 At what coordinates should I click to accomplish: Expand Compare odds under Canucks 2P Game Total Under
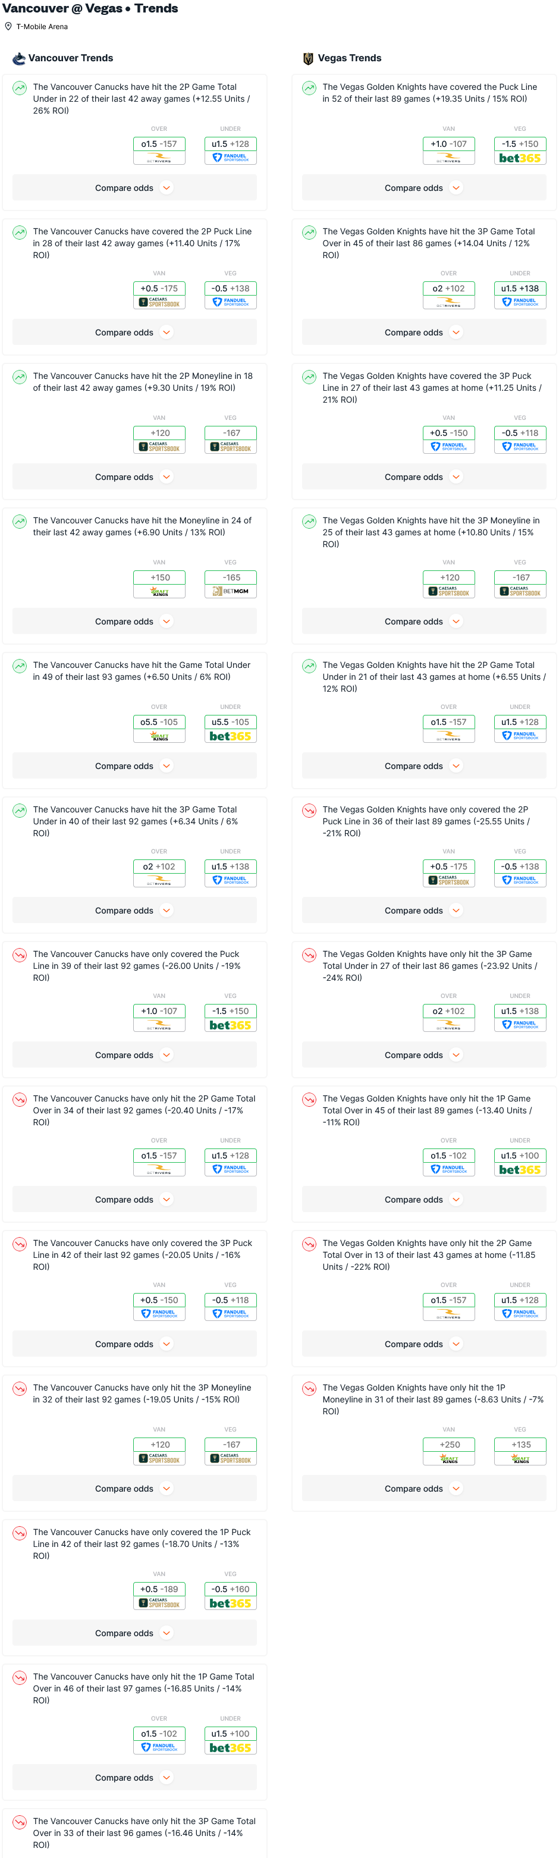coord(134,189)
